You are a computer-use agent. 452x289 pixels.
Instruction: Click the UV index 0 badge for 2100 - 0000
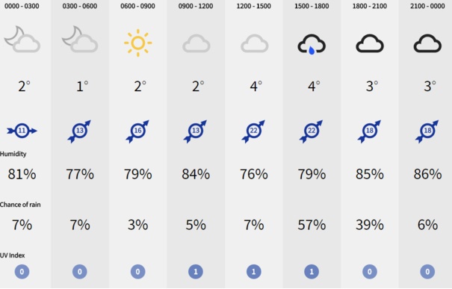tap(427, 271)
